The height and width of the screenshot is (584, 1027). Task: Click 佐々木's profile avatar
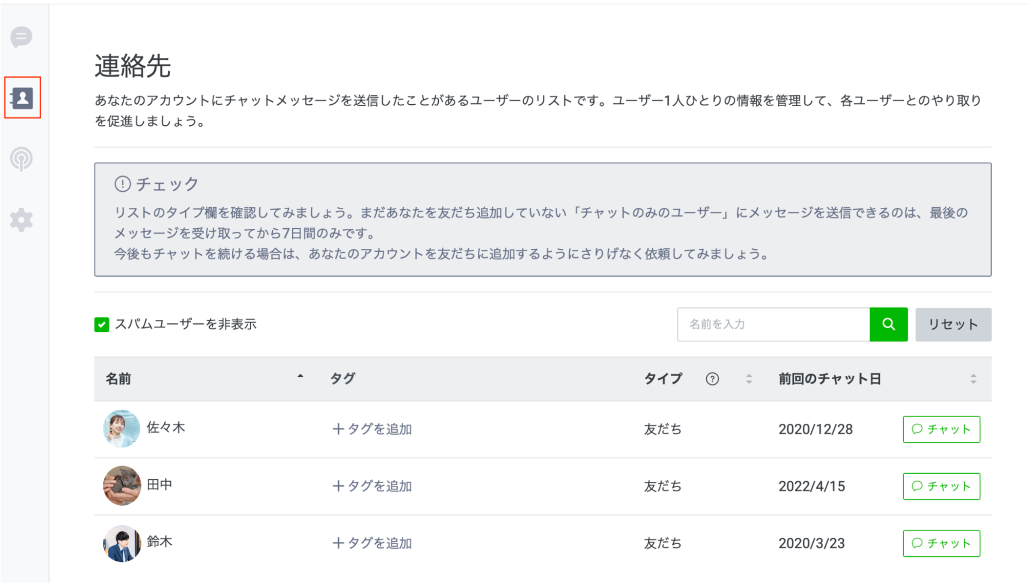tap(122, 429)
